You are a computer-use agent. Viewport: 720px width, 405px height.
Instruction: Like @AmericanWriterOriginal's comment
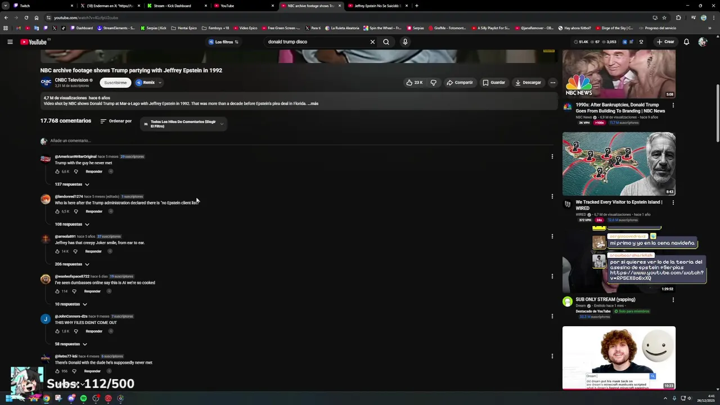(x=57, y=172)
